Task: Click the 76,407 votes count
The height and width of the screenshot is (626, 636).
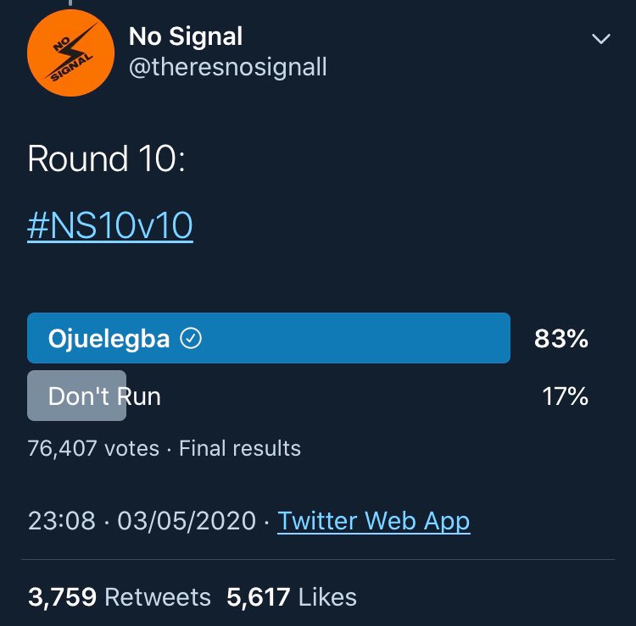Action: [93, 447]
